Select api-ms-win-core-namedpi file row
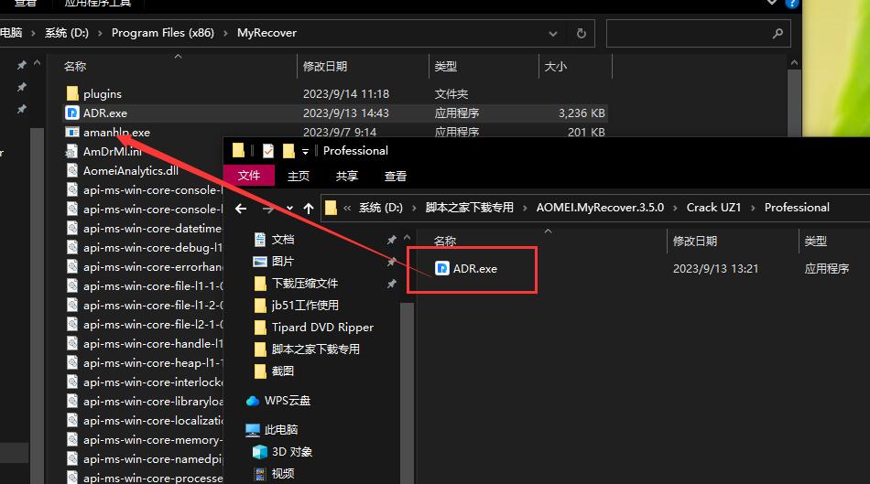This screenshot has width=870, height=484. click(143, 459)
